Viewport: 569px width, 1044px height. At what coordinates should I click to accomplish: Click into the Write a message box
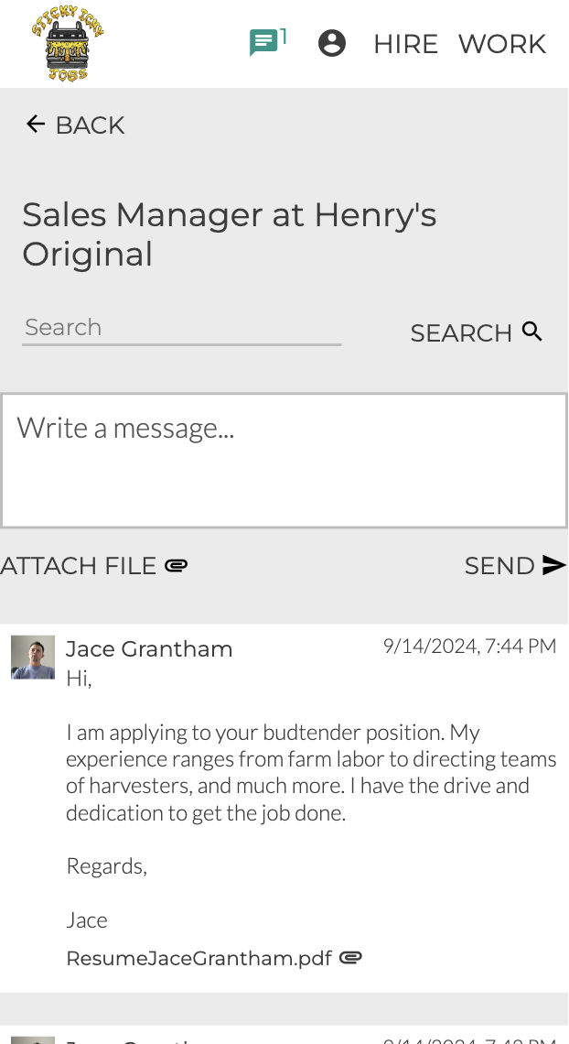[x=284, y=461]
